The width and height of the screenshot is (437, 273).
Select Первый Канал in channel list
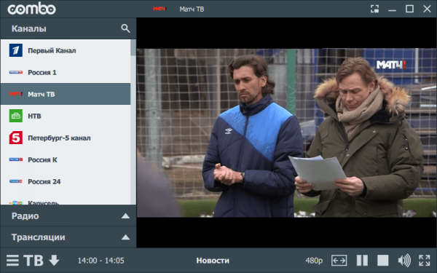[66, 50]
